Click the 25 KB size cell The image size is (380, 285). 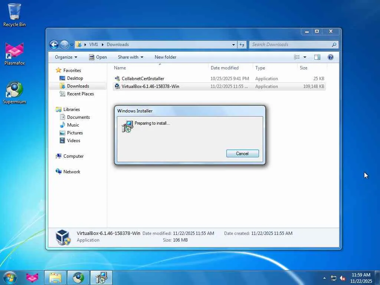click(x=319, y=79)
